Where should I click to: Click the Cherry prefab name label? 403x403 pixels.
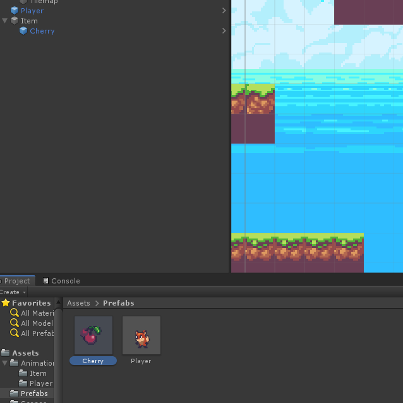(x=93, y=361)
